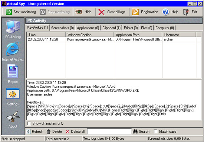The height and width of the screenshot is (142, 204).
Task: Click the Actual Spy title bar app icon
Action: [4, 4]
